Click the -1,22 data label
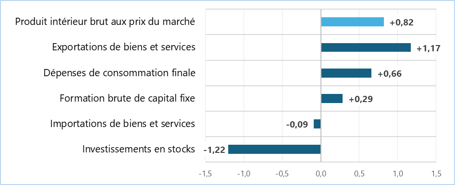Image resolution: width=455 pixels, height=185 pixels. click(x=214, y=150)
